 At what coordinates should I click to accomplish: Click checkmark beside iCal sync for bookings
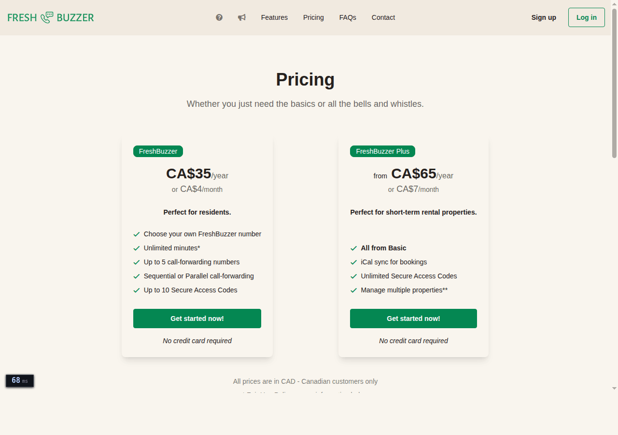click(x=354, y=262)
